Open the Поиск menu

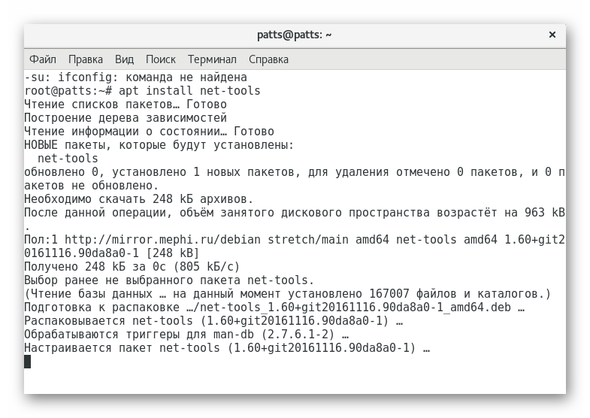[x=161, y=59]
